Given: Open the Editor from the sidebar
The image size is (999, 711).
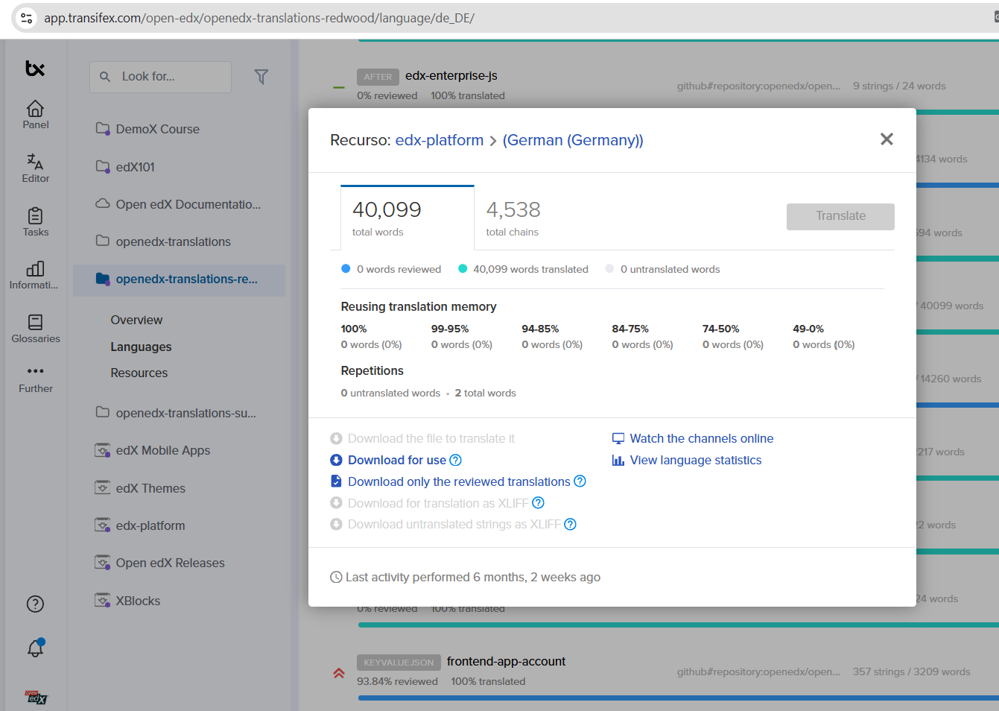Looking at the screenshot, I should point(35,168).
